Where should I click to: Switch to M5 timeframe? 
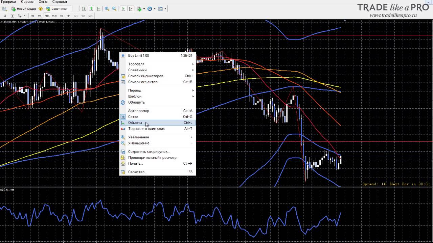click(x=40, y=16)
